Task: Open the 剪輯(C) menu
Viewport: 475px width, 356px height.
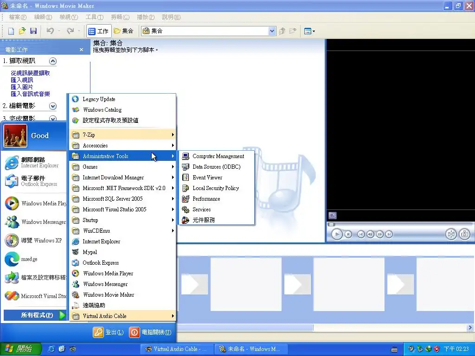Action: click(120, 17)
